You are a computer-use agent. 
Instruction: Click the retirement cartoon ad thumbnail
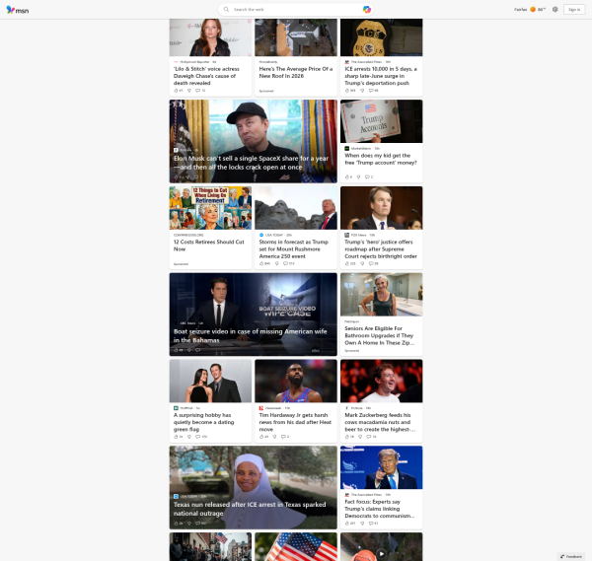[x=210, y=208]
